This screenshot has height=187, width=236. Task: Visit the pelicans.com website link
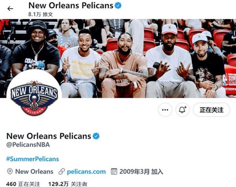point(86,172)
